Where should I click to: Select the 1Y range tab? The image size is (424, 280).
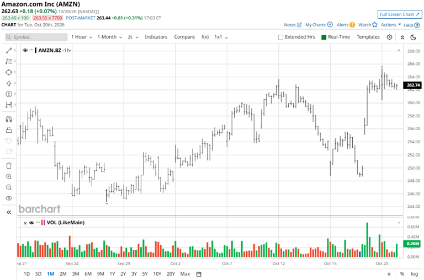[x=112, y=274]
